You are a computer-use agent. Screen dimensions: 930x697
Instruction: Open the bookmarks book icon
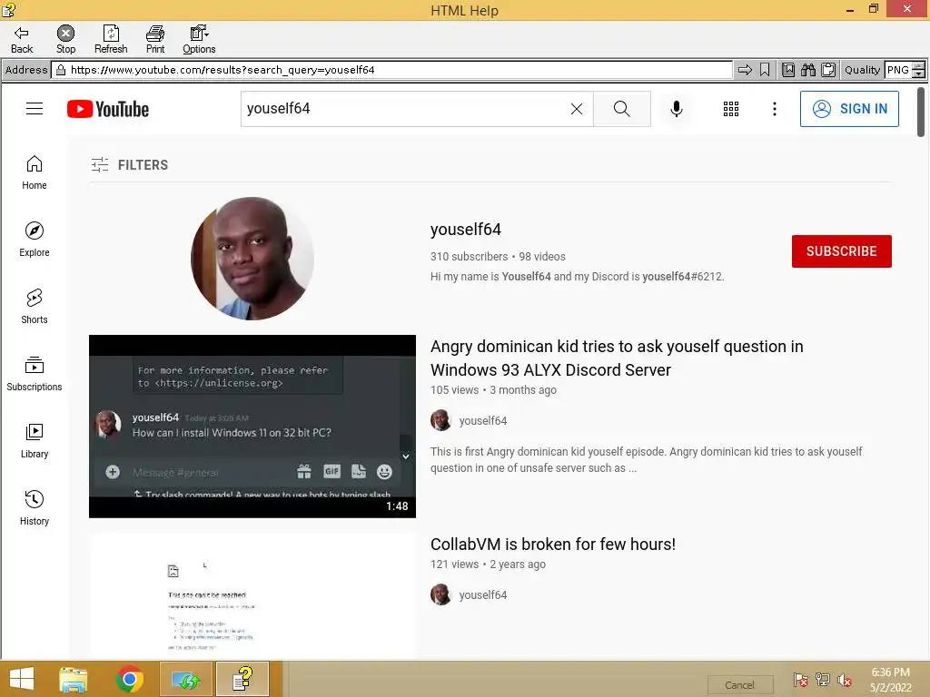pyautogui.click(x=788, y=70)
